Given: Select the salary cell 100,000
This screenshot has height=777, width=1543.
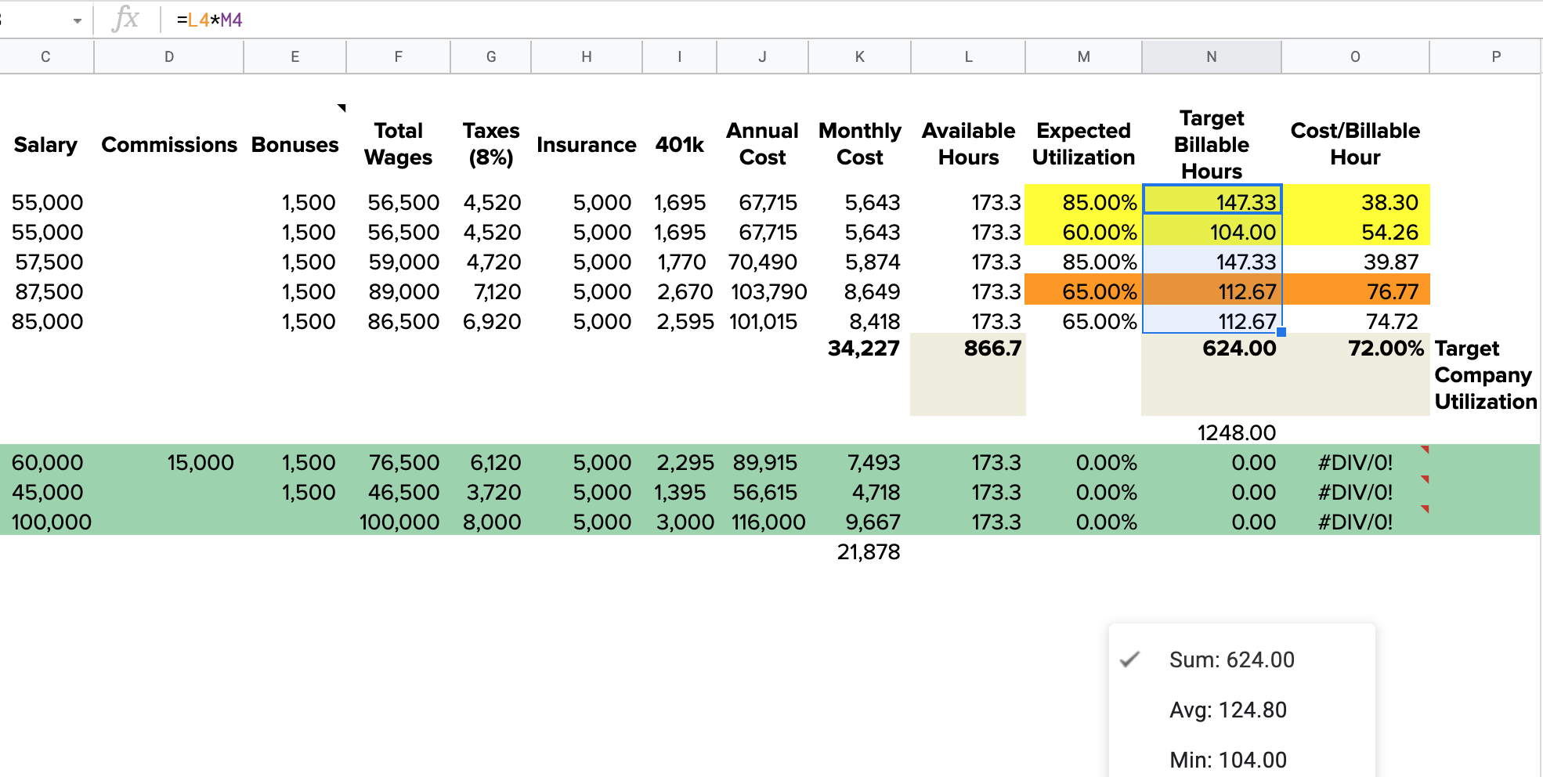Looking at the screenshot, I should 46,522.
